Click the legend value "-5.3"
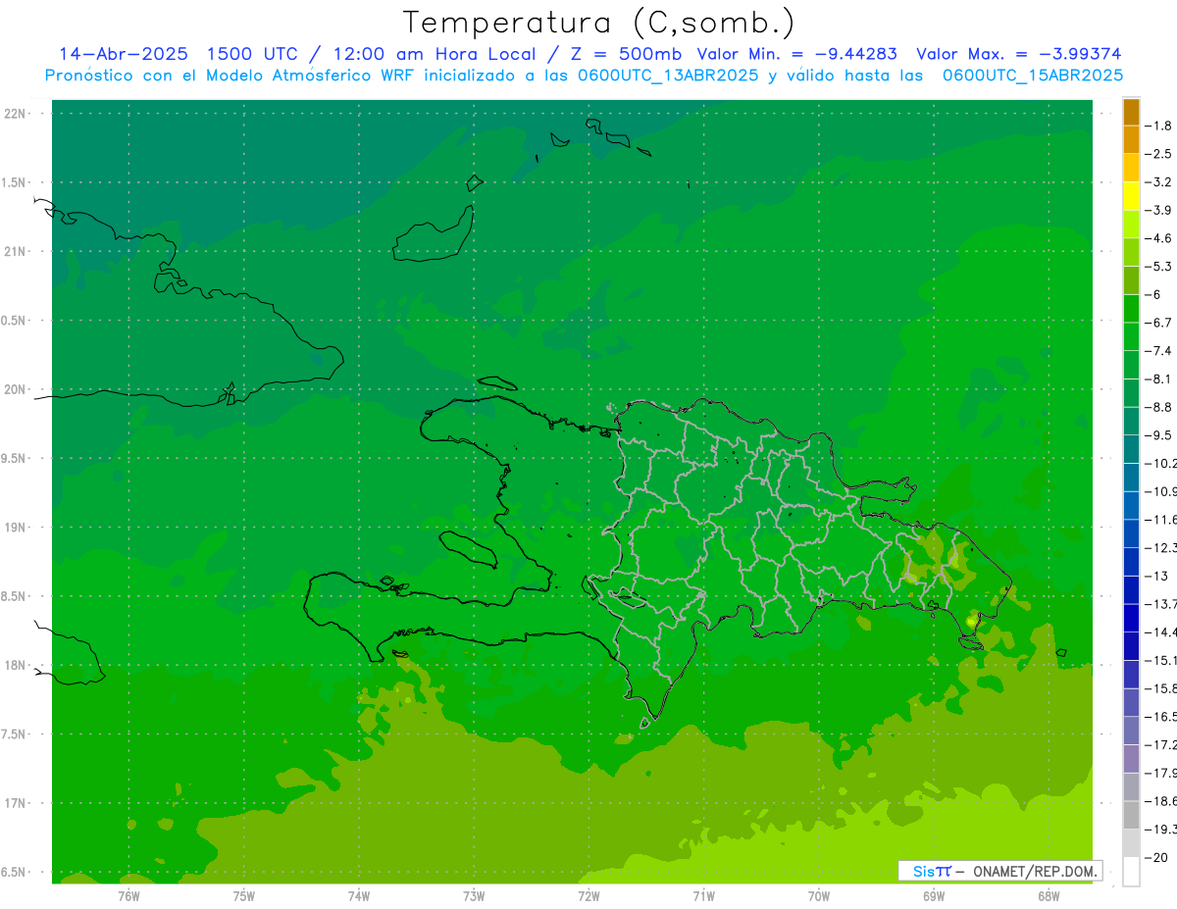Screen dimensions: 1177x909 [x=1158, y=266]
